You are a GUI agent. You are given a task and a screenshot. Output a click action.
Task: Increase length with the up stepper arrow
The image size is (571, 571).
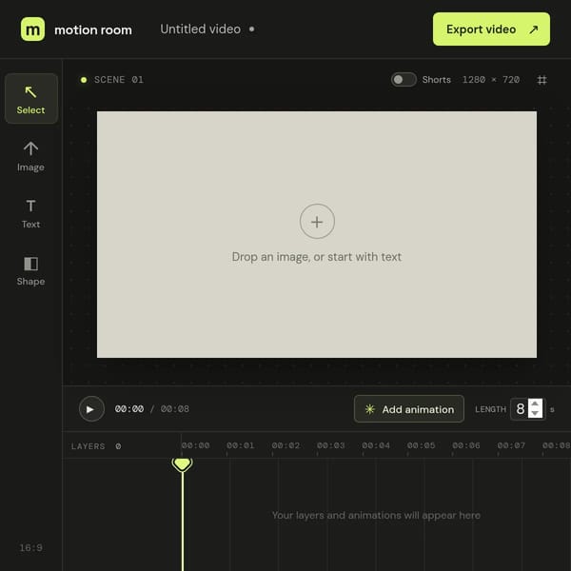pos(535,404)
